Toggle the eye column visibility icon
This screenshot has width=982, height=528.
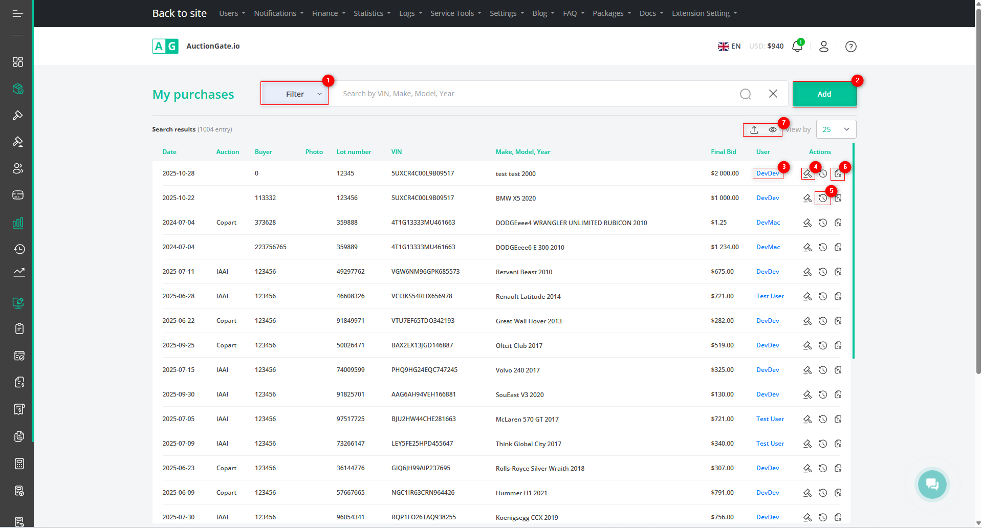pyautogui.click(x=772, y=130)
